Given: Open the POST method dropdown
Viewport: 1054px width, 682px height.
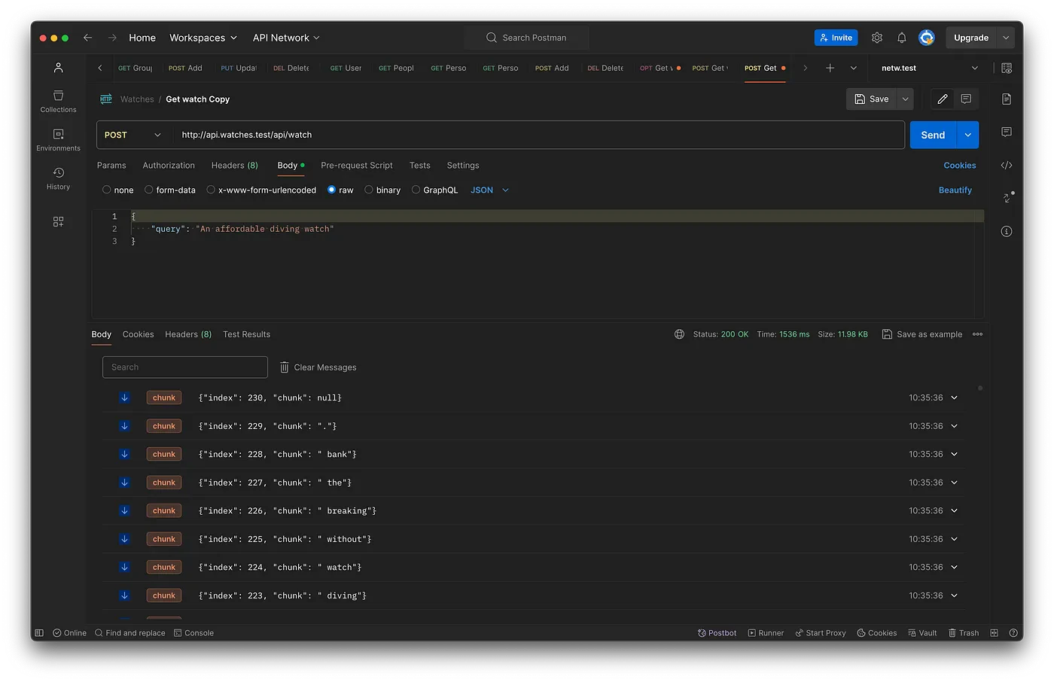Looking at the screenshot, I should click(x=133, y=134).
